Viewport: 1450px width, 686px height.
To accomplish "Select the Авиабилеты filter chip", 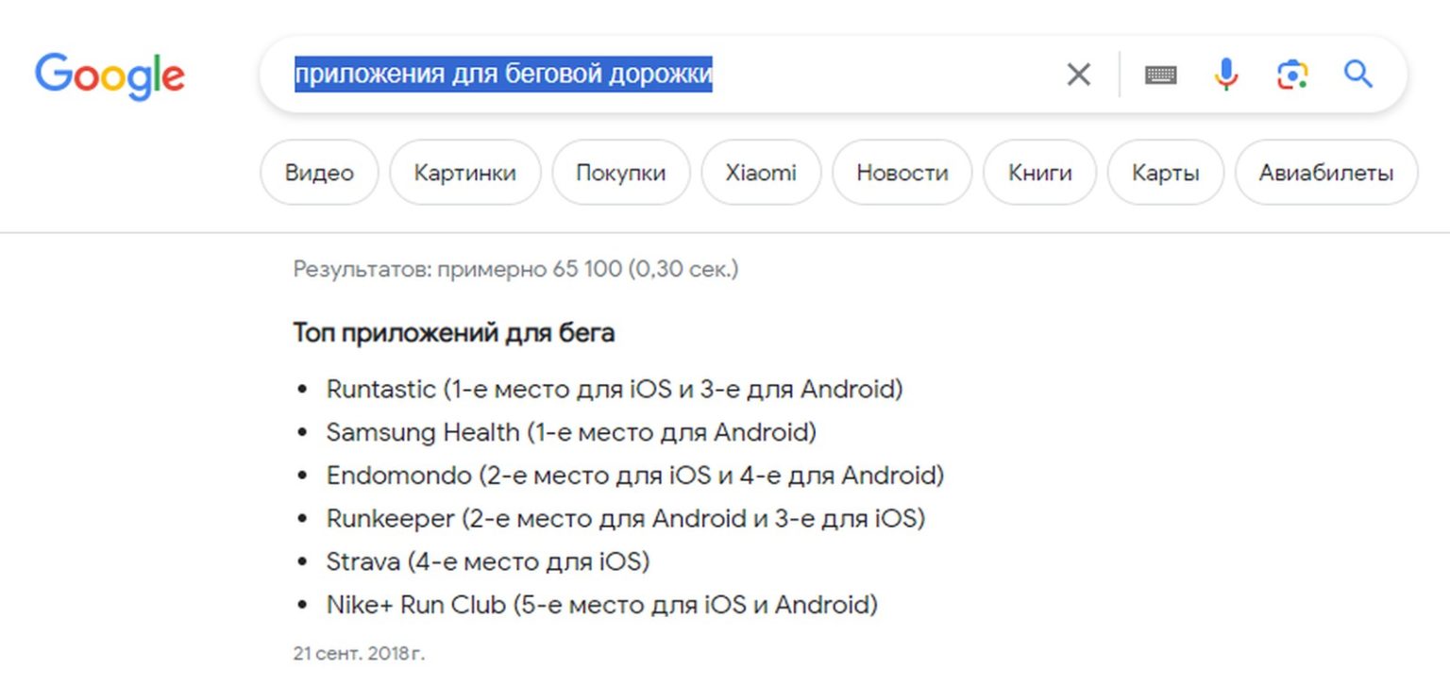I will [x=1325, y=173].
